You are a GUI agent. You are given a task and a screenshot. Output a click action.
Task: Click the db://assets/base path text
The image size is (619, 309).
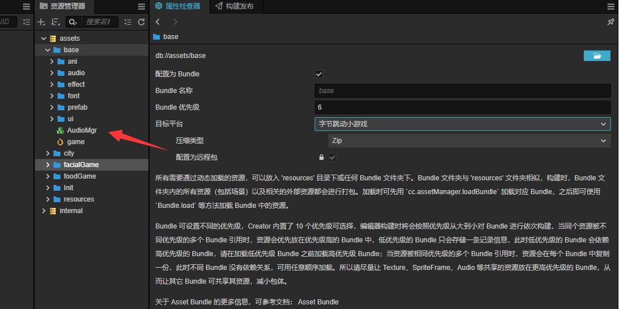click(x=181, y=56)
